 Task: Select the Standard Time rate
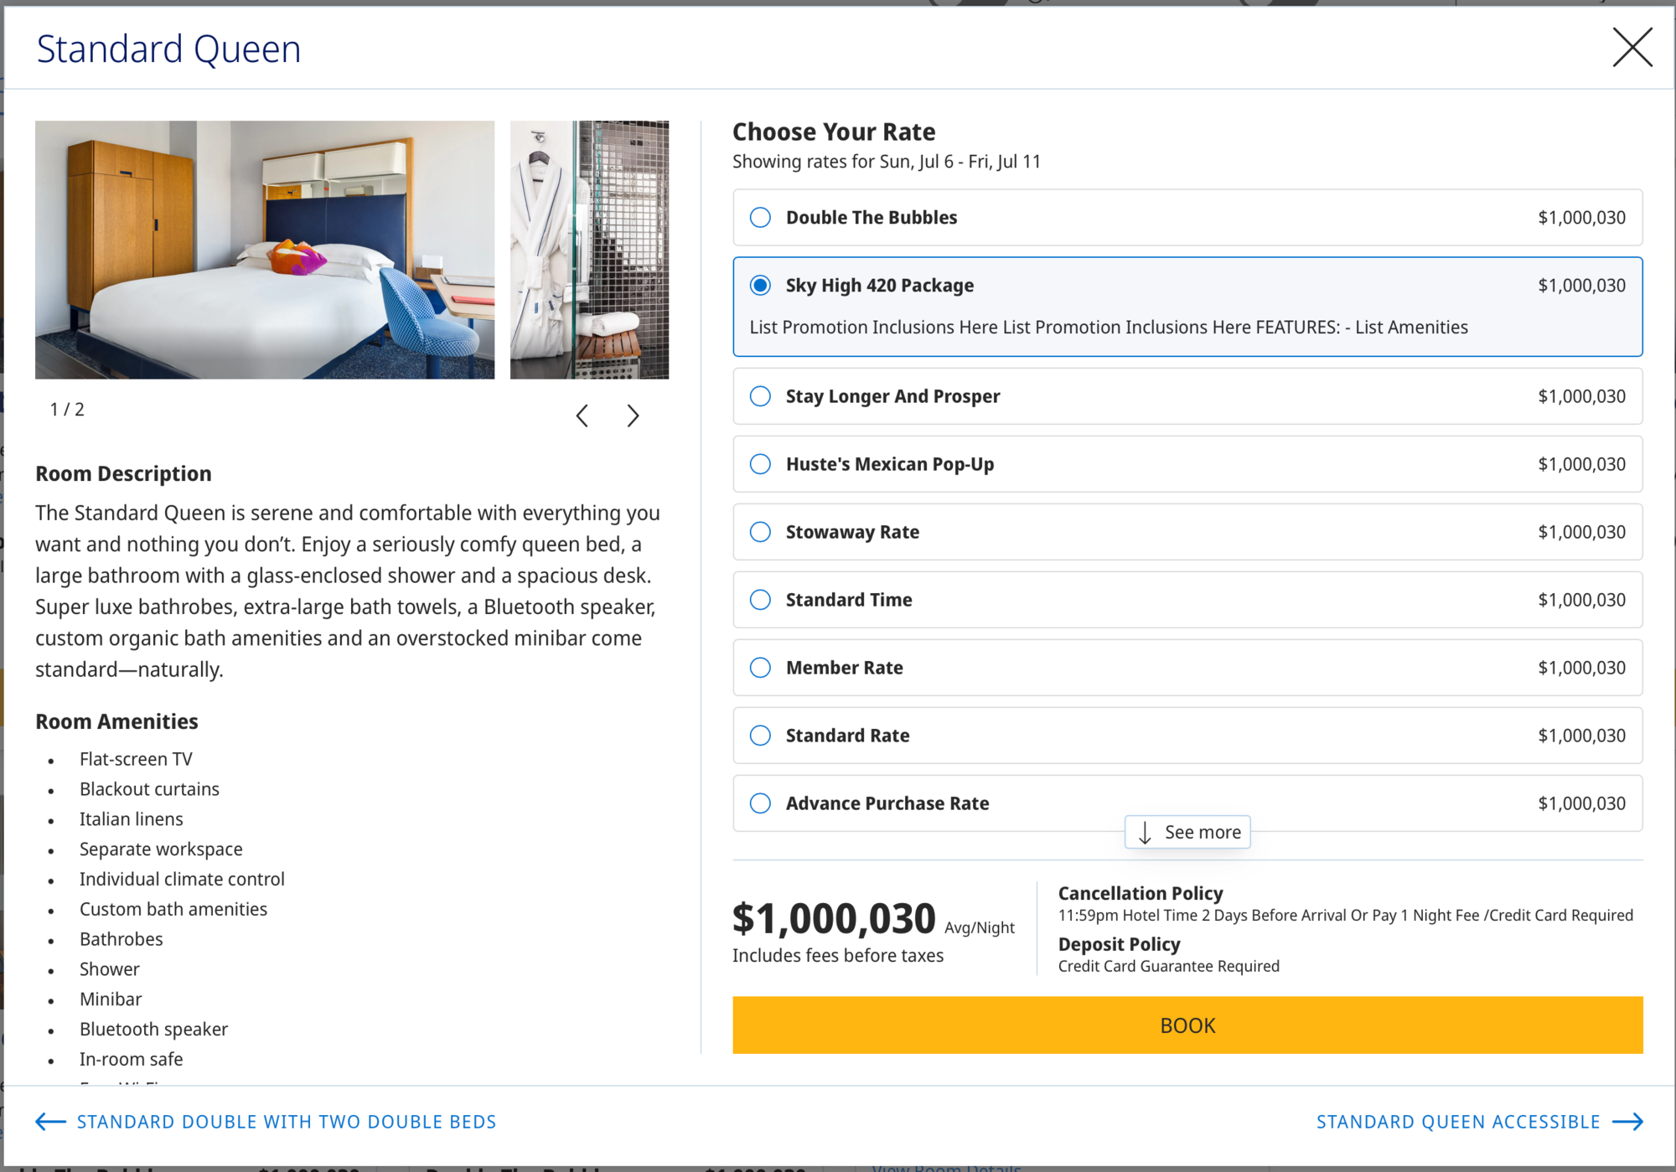click(x=760, y=600)
